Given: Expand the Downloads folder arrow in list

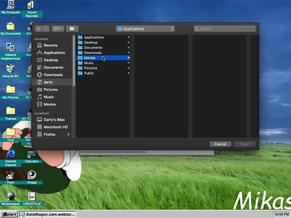Looking at the screenshot, I should (x=128, y=53).
